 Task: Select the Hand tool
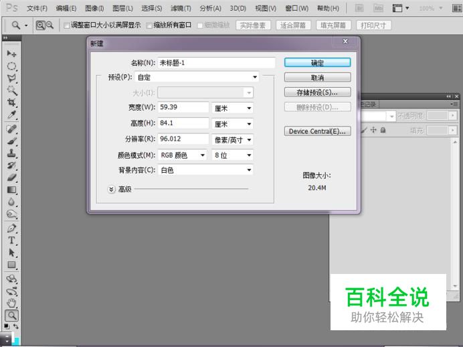[x=11, y=303]
